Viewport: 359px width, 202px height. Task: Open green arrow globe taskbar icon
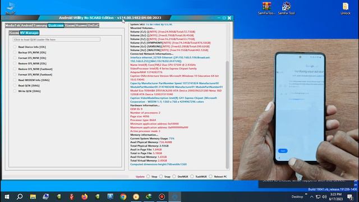[x=149, y=197]
